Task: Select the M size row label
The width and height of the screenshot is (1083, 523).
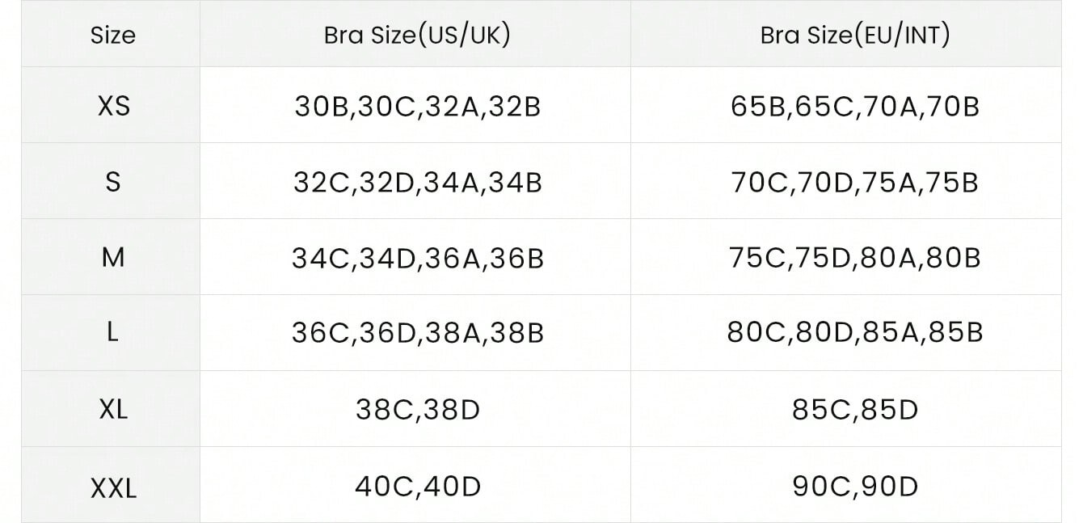Action: 113,257
